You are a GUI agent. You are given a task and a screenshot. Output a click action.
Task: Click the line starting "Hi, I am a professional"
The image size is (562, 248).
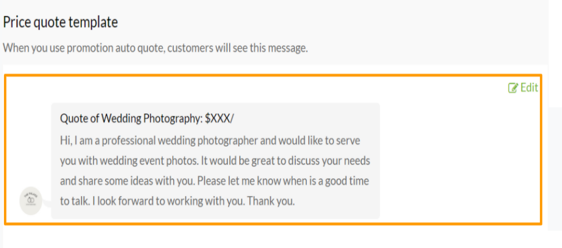(x=210, y=140)
